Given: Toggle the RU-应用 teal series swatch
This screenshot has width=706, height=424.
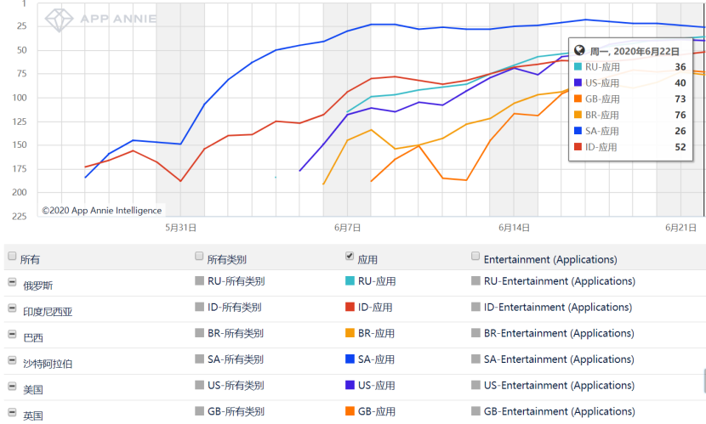Looking at the screenshot, I should (x=350, y=281).
